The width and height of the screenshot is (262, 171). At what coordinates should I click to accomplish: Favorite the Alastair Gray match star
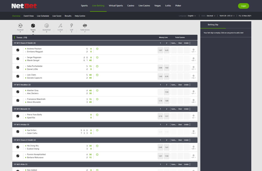click(x=194, y=91)
